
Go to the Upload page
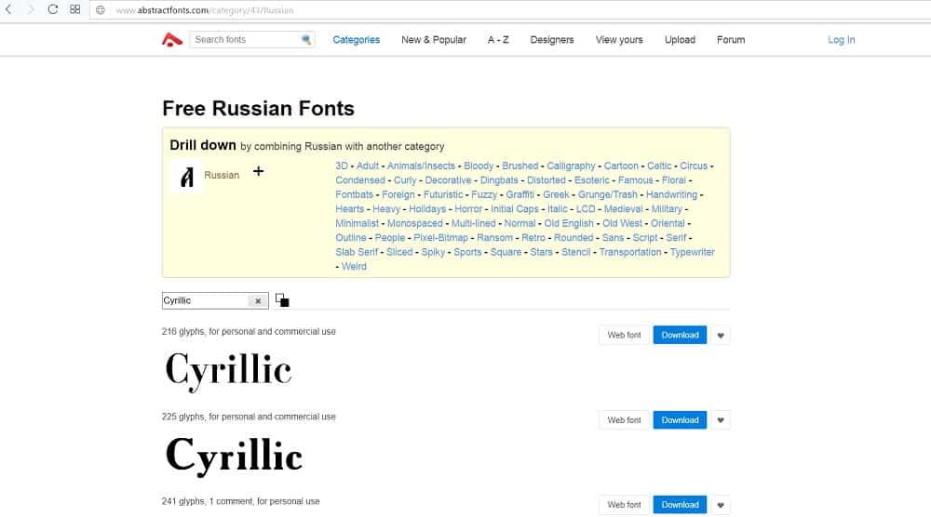680,40
